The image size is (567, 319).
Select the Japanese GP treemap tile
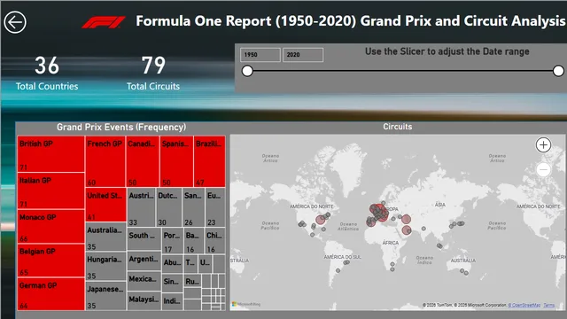point(106,295)
